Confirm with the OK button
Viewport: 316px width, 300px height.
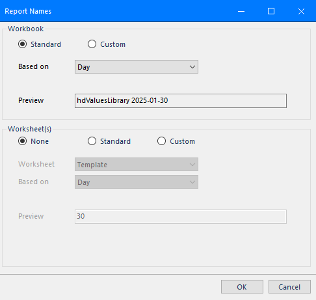click(x=242, y=287)
